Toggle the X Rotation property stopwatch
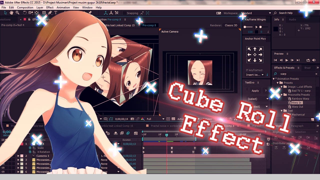The height and width of the screenshot is (180, 320). 30,152
